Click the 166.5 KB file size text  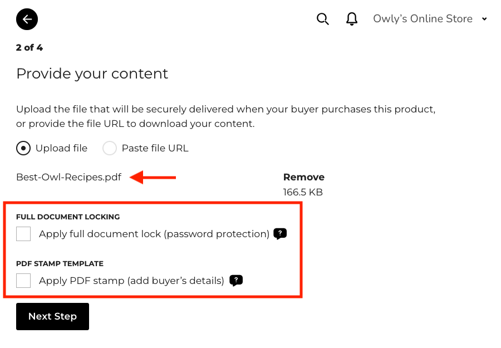click(303, 192)
